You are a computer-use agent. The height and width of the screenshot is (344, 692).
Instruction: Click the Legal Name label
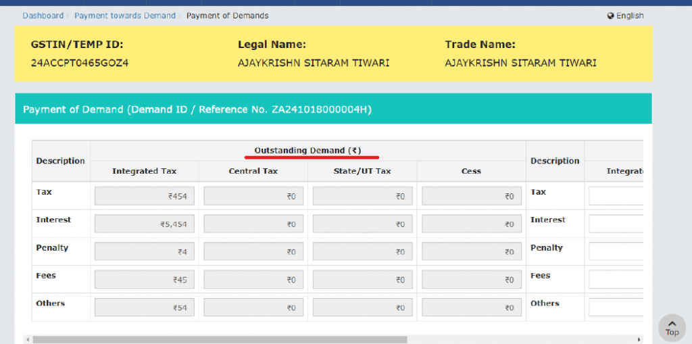(272, 45)
